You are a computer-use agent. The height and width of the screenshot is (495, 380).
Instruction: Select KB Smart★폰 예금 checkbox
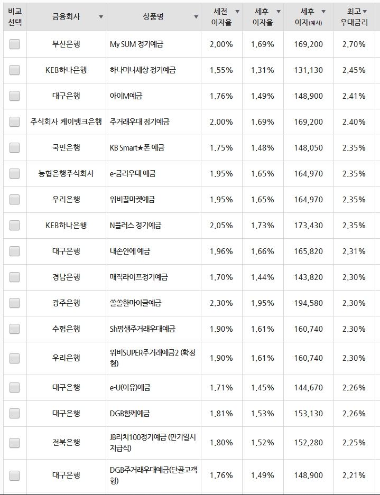pyautogui.click(x=14, y=148)
